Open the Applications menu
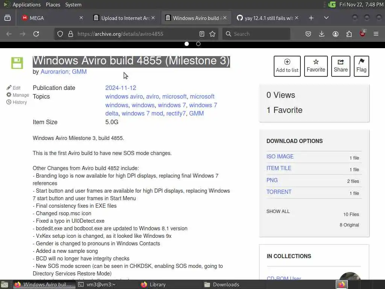385x289 pixels. (27, 5)
